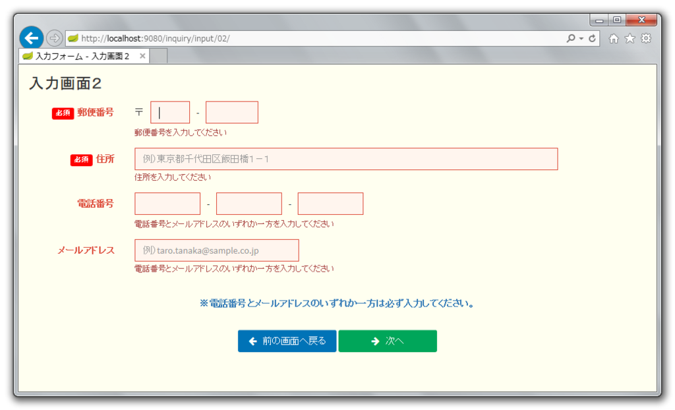Open the address bar search dropdown arrow
Image resolution: width=675 pixels, height=410 pixels.
pos(581,38)
